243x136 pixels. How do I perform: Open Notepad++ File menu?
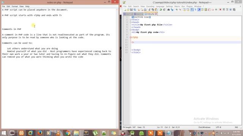coord(125,6)
